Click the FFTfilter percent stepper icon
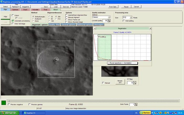This screenshot has width=184, height=115. click(x=135, y=83)
